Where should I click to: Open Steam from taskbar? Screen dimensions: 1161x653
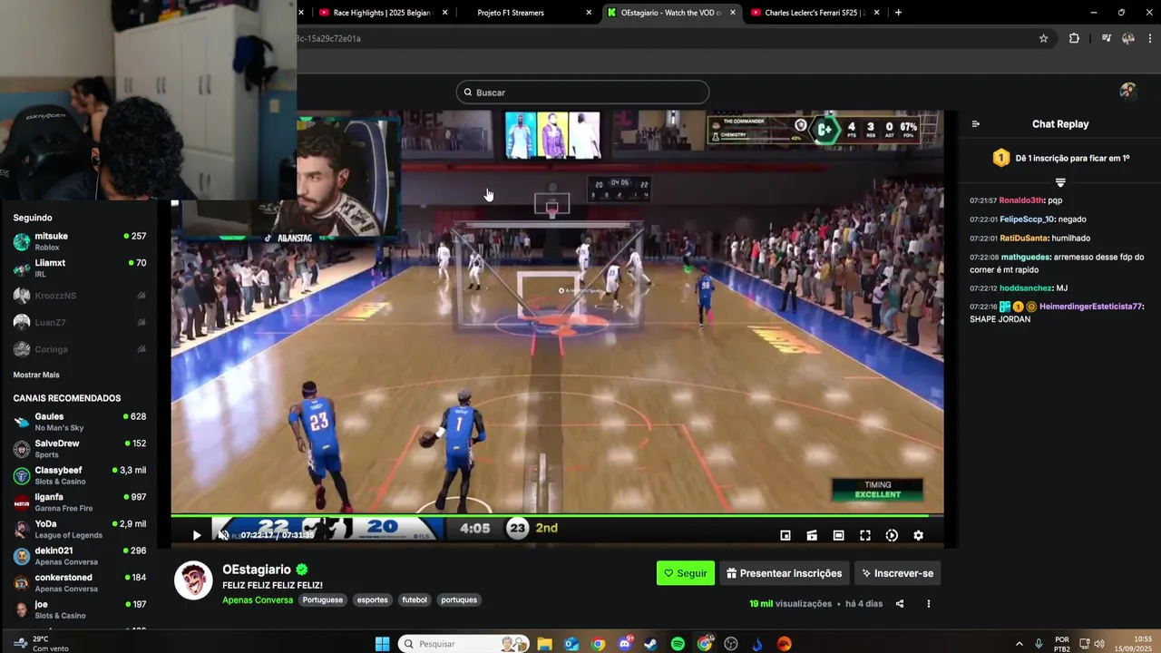[x=651, y=644]
